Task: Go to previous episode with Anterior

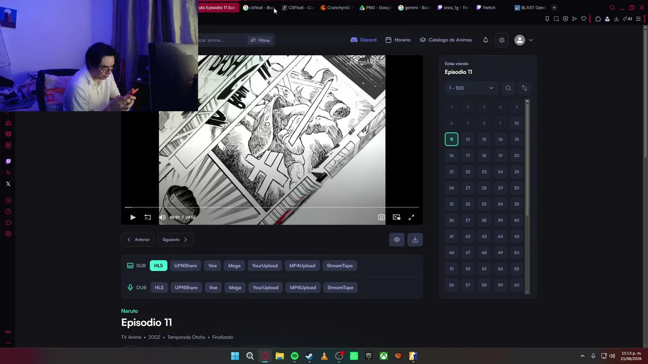Action: (138, 240)
